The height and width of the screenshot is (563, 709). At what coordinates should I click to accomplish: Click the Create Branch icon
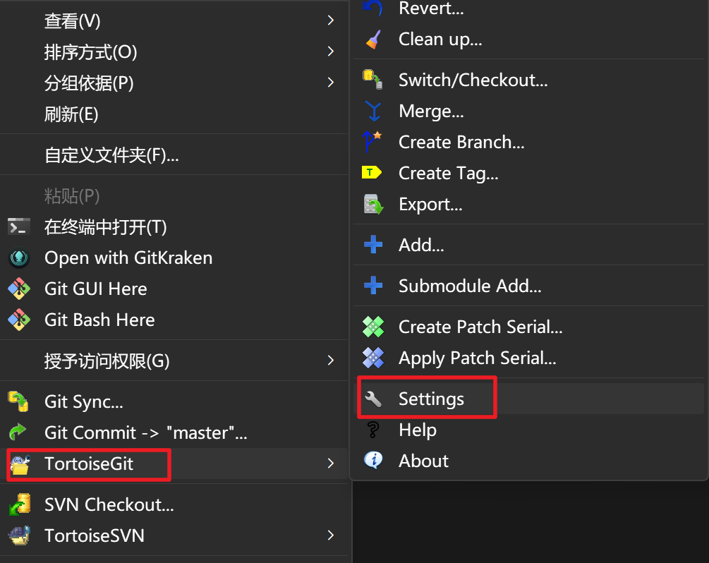[x=372, y=142]
